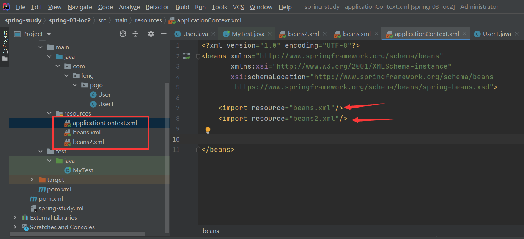
Task: Click resources in the navigation breadcrumb
Action: pyautogui.click(x=148, y=20)
